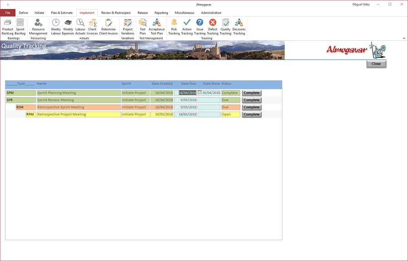Select the Open status cell
The height and width of the screenshot is (261, 408).
click(x=231, y=114)
